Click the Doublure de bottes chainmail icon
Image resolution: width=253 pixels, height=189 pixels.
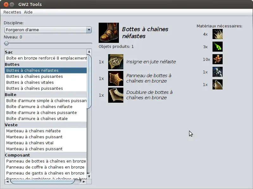coord(116,95)
